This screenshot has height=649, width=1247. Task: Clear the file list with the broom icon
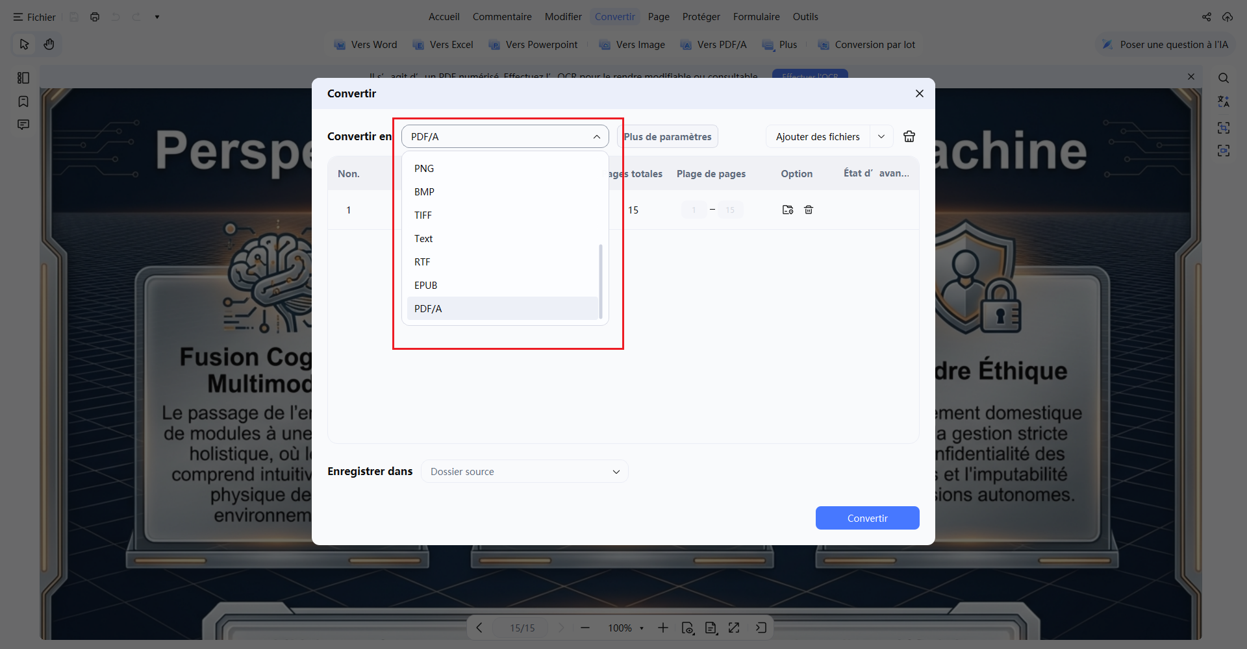909,136
